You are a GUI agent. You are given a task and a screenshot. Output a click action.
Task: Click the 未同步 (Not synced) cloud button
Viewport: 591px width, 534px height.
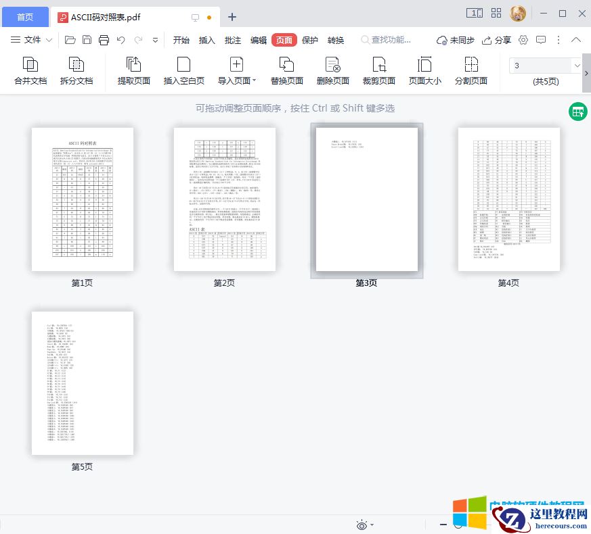456,40
